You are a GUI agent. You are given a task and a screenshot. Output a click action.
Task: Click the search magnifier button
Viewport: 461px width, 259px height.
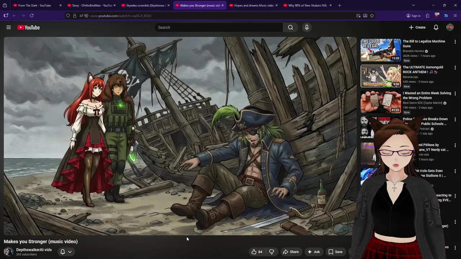pos(290,27)
